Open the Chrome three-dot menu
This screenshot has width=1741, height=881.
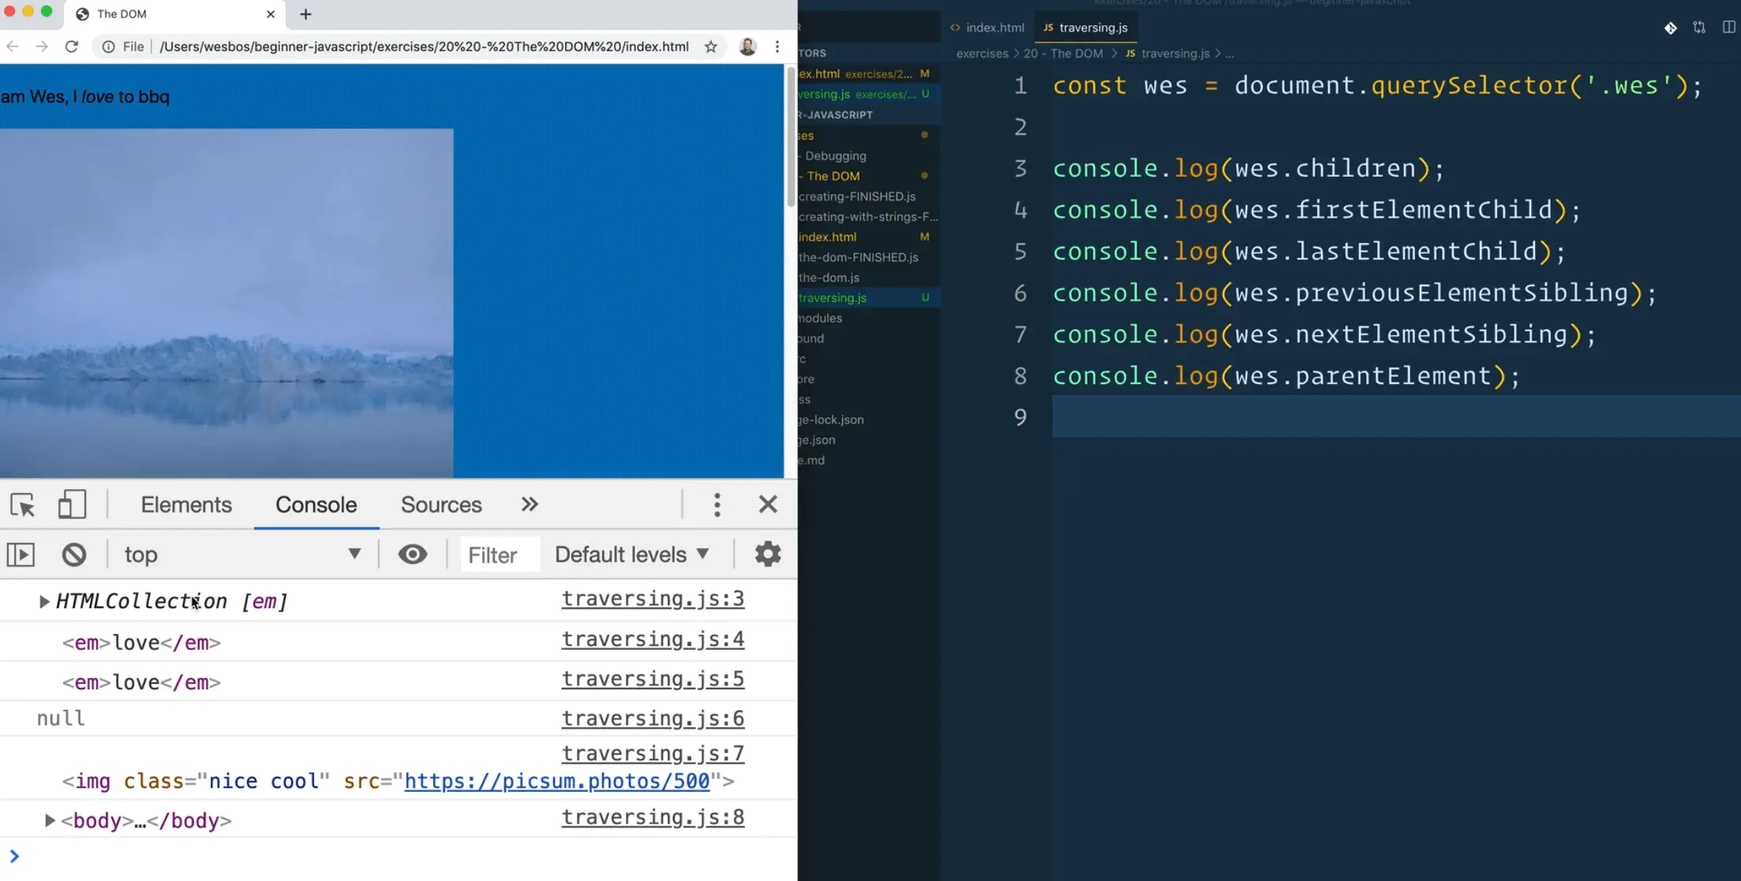[777, 47]
